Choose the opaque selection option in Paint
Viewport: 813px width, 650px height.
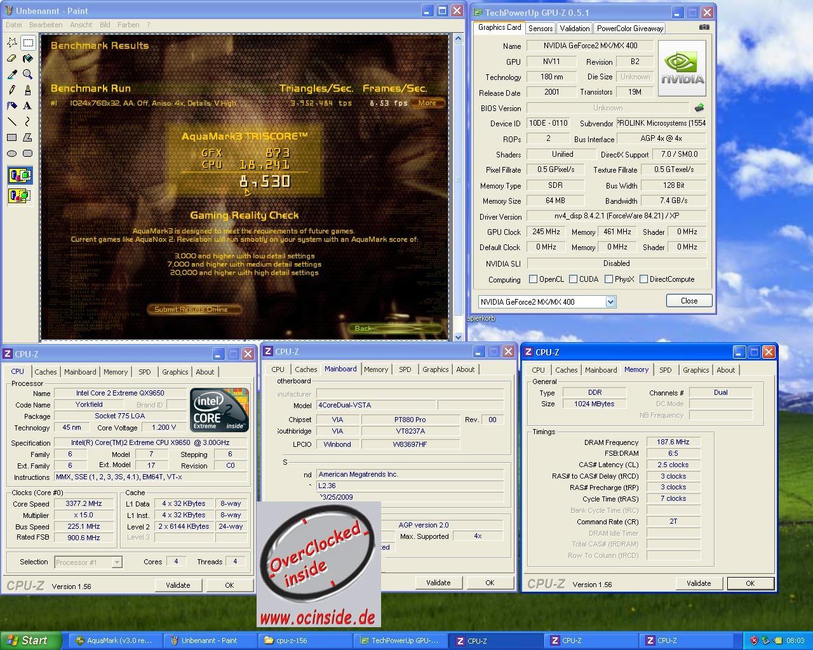[20, 176]
